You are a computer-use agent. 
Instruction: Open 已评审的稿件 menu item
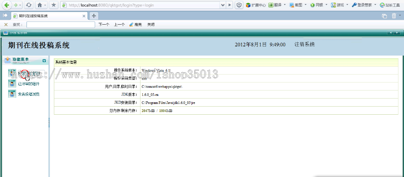pyautogui.click(x=29, y=84)
